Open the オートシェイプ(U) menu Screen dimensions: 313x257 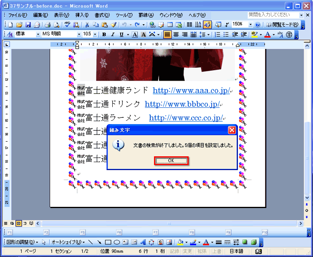(68, 242)
